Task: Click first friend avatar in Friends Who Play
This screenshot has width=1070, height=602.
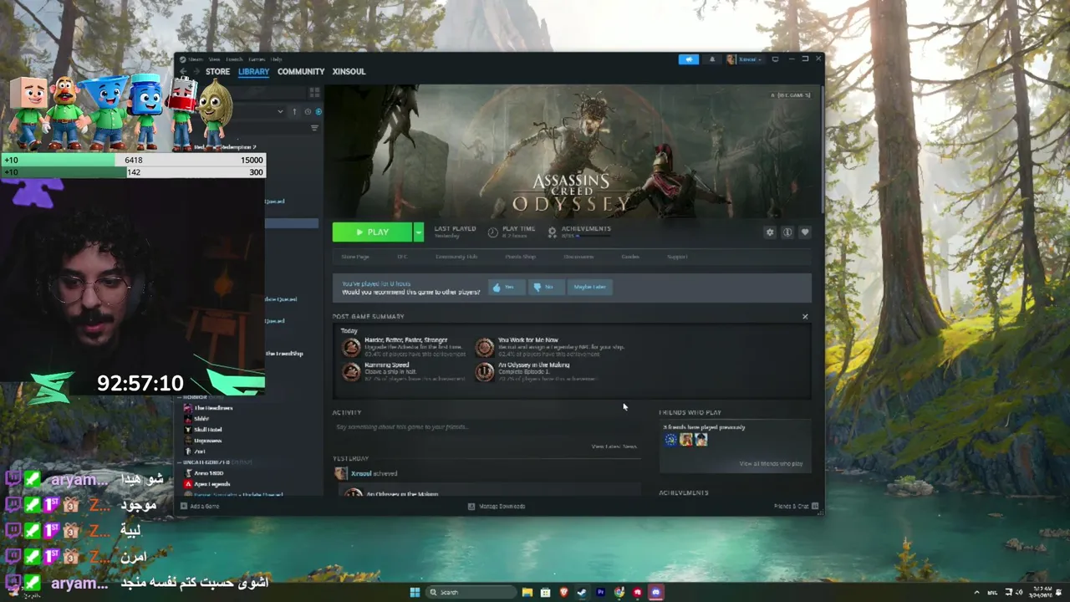Action: click(x=670, y=440)
